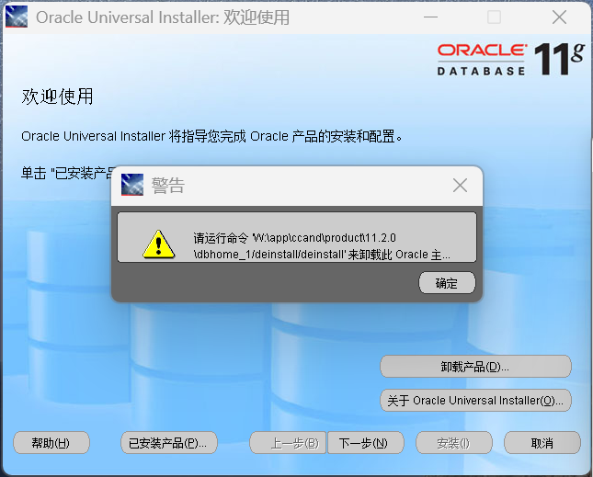This screenshot has width=593, height=477.
Task: Click the 欢迎使用 heading
Action: (x=57, y=97)
